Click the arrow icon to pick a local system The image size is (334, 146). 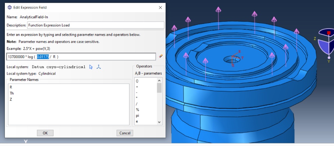91,67
